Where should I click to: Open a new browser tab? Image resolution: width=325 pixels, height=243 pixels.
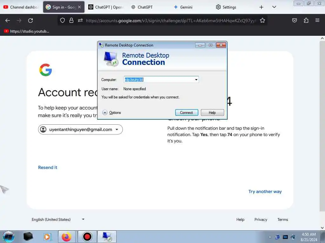[x=262, y=7]
